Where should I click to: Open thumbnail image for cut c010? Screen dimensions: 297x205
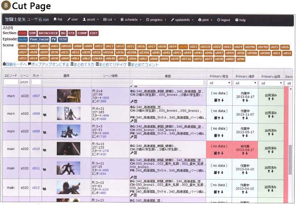coord(68,149)
